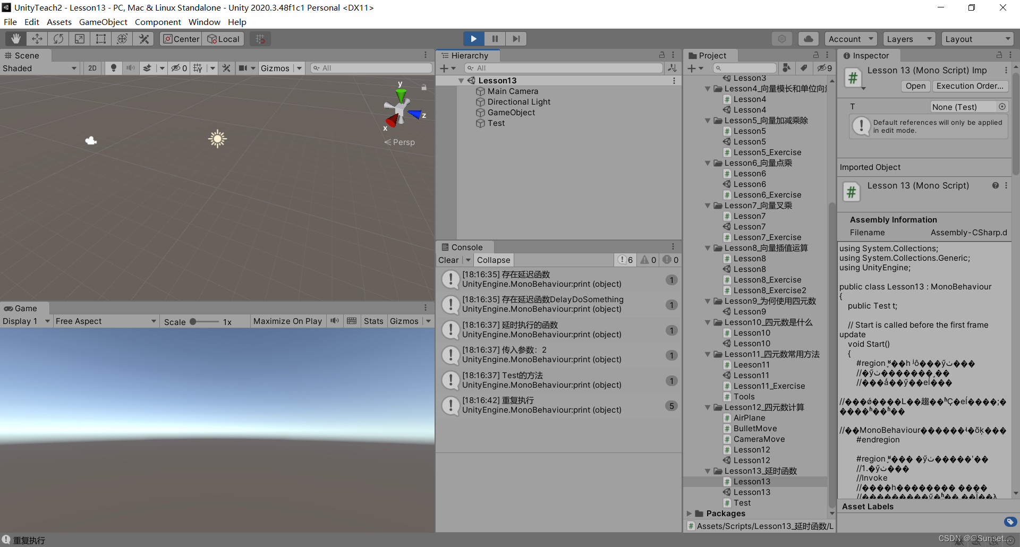Collapse Lesson5_向量加减乘除 folder
This screenshot has height=547, width=1020.
click(x=708, y=121)
